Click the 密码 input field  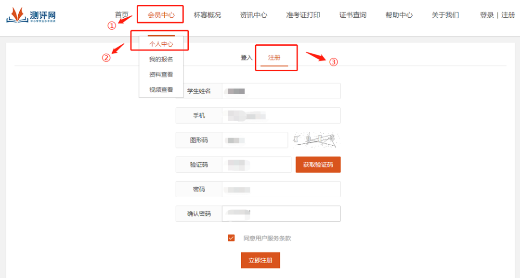click(x=281, y=189)
